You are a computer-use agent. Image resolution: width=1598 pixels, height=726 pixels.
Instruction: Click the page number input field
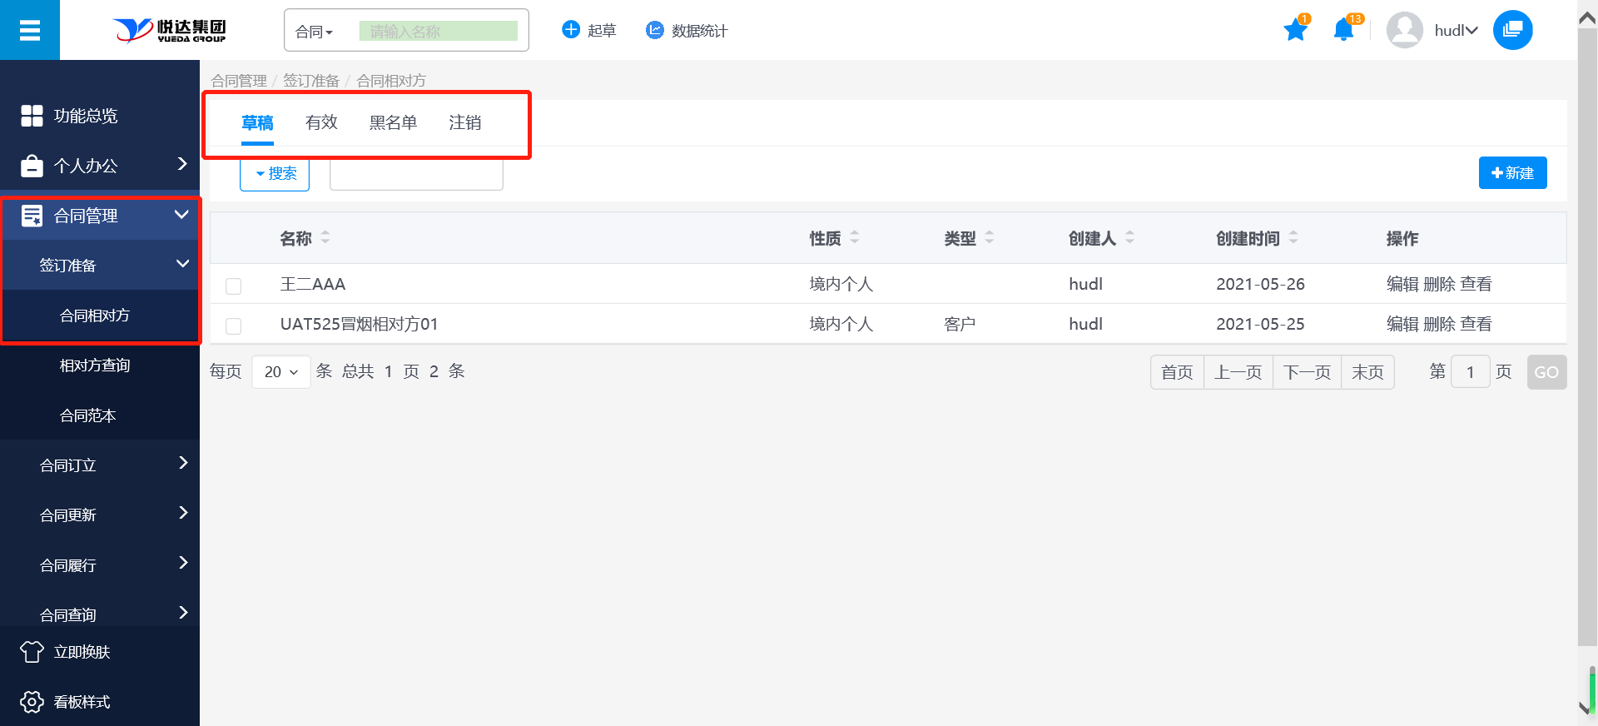pyautogui.click(x=1470, y=372)
